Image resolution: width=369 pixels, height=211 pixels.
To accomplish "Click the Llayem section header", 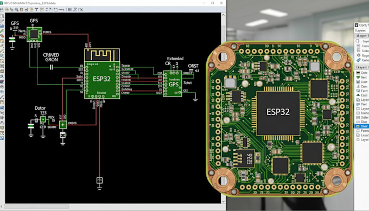I will click(362, 67).
